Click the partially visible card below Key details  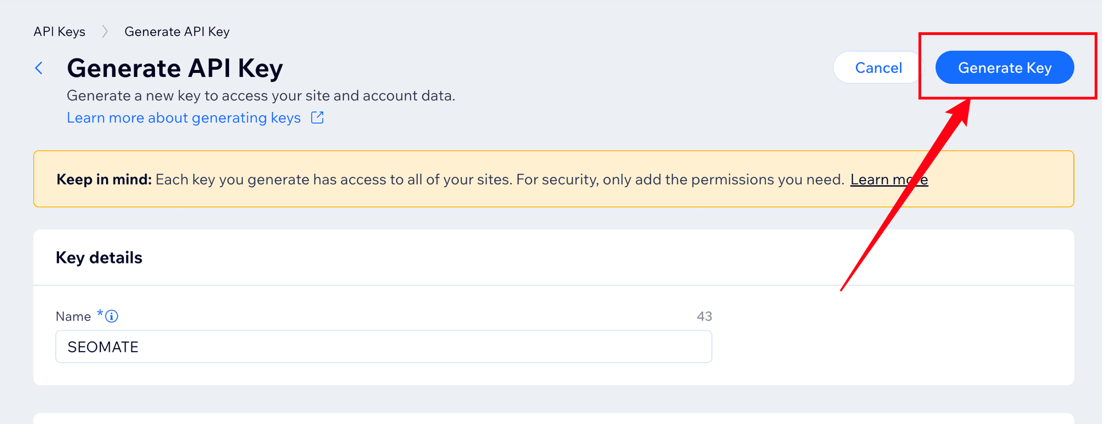click(553, 418)
